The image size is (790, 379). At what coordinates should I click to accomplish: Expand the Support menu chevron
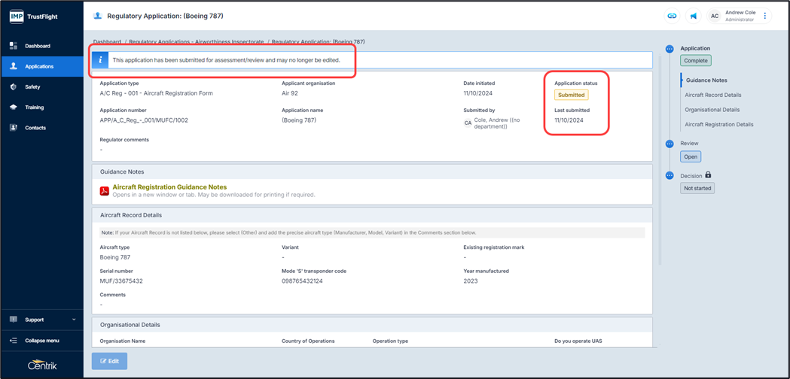pyautogui.click(x=74, y=320)
